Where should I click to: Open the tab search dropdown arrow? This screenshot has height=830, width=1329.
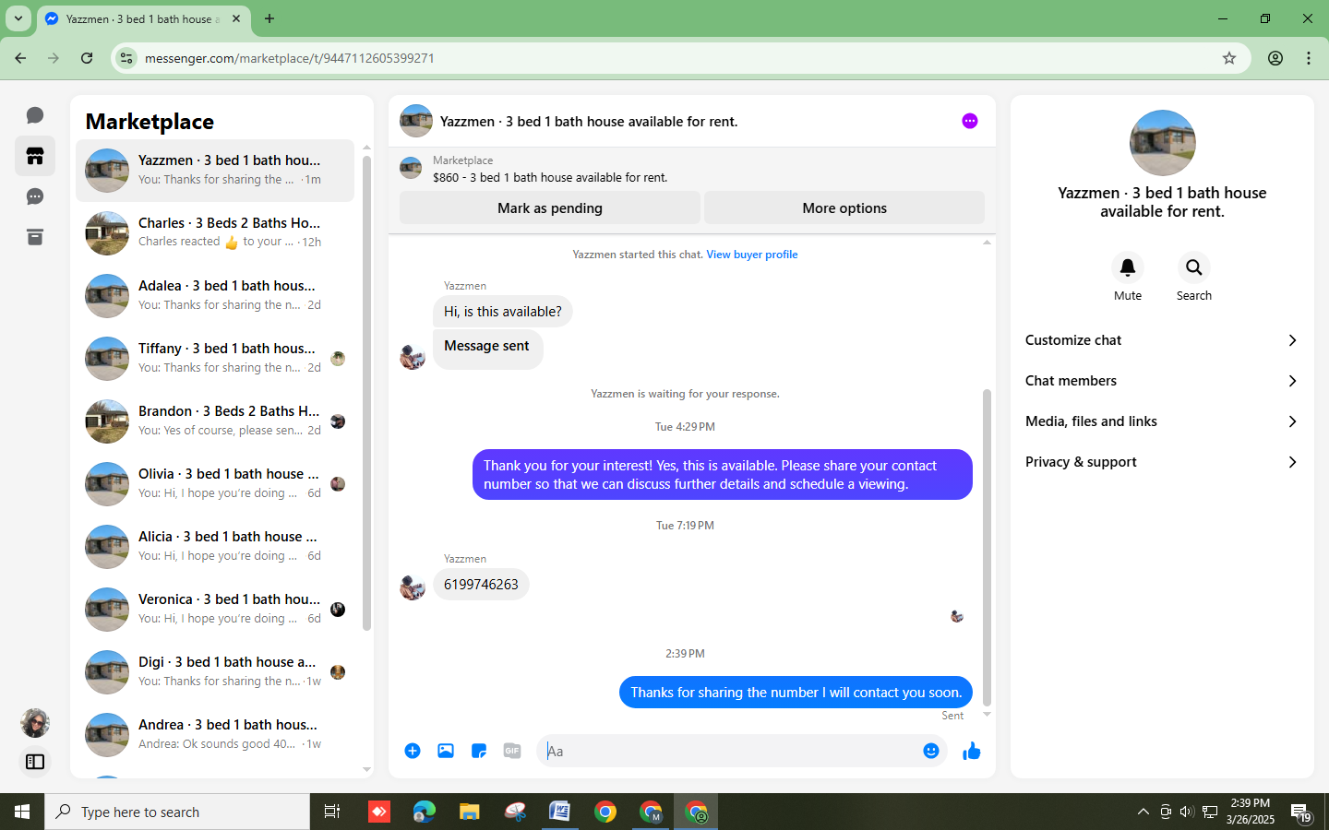(x=18, y=18)
